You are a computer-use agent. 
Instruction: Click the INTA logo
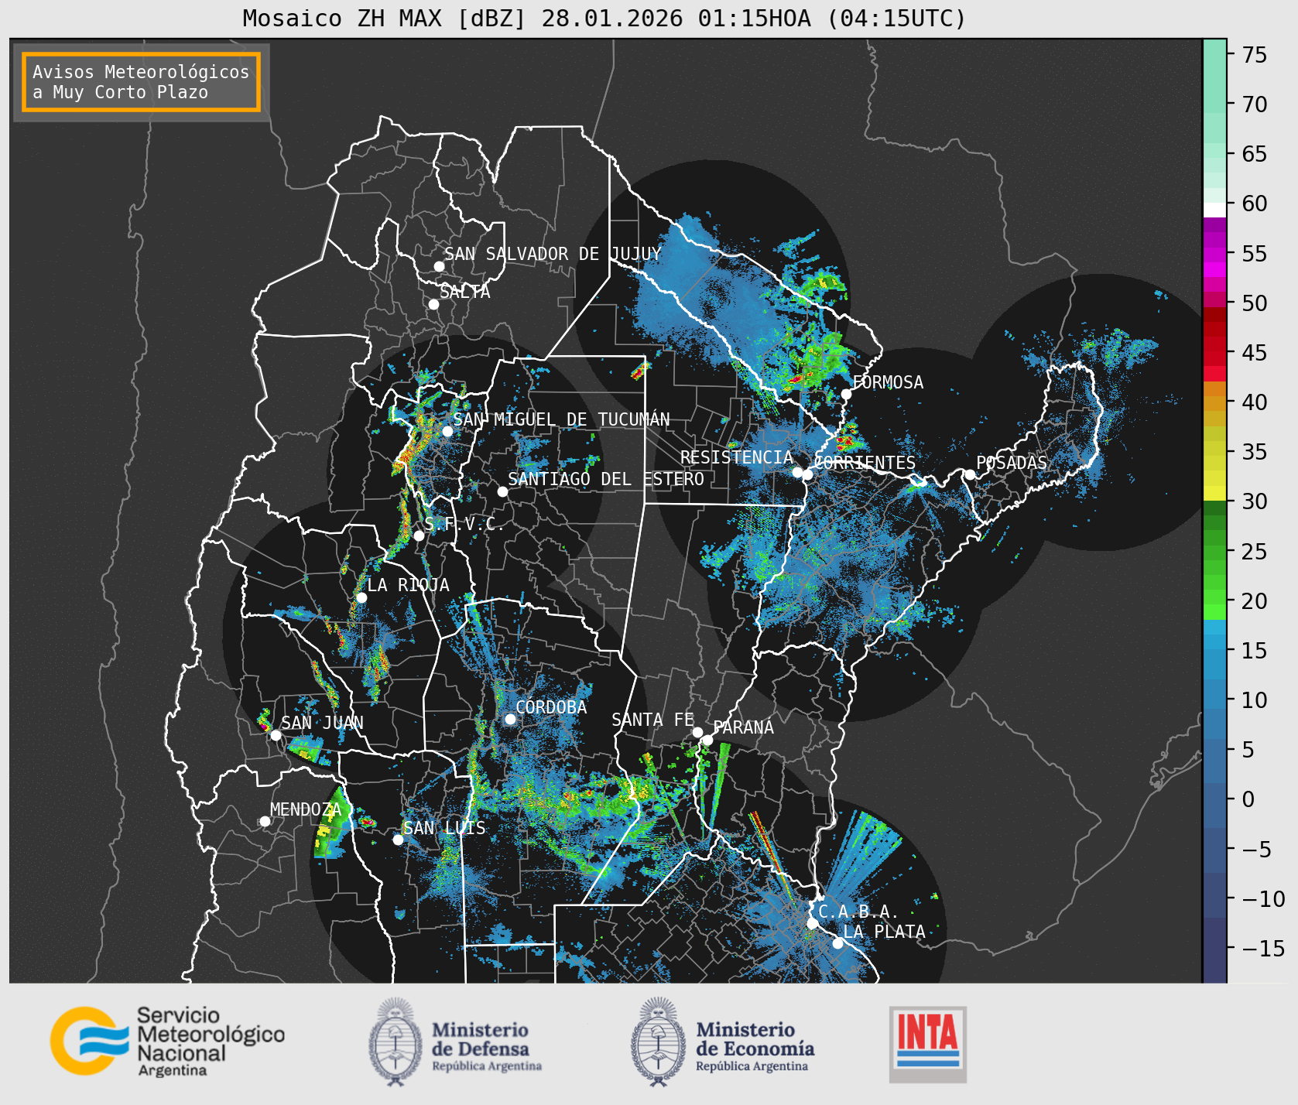pyautogui.click(x=928, y=1044)
